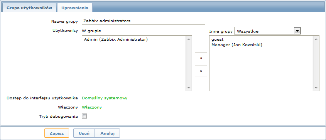The width and height of the screenshot is (326, 140).
Task: Save with the Zapisz button
Action: (57, 133)
